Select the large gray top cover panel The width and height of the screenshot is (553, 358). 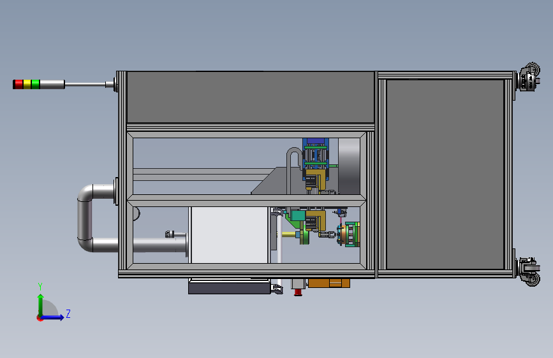pyautogui.click(x=251, y=97)
